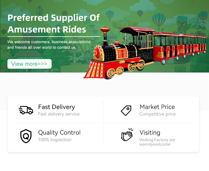Click the train's red passenger carriages
The width and height of the screenshot is (209, 171).
179,47
